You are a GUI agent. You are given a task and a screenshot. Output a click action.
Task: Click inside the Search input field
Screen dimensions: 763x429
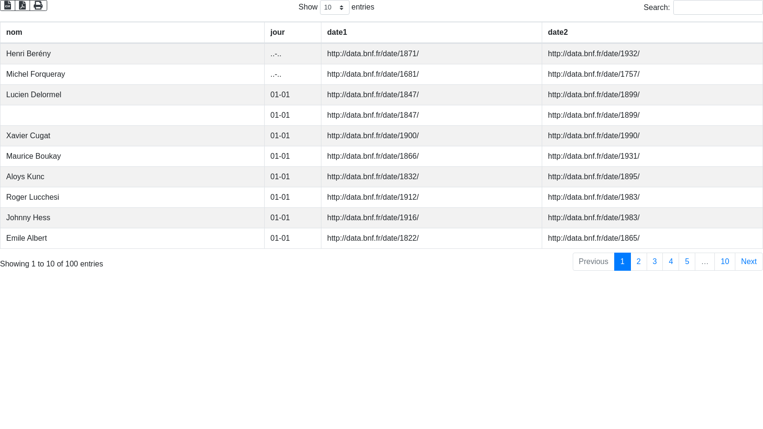point(718,8)
